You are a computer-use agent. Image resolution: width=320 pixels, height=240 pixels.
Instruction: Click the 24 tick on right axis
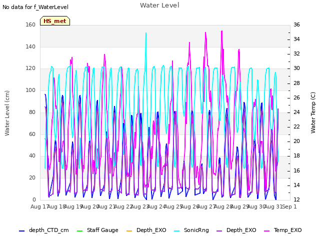coord(296,112)
